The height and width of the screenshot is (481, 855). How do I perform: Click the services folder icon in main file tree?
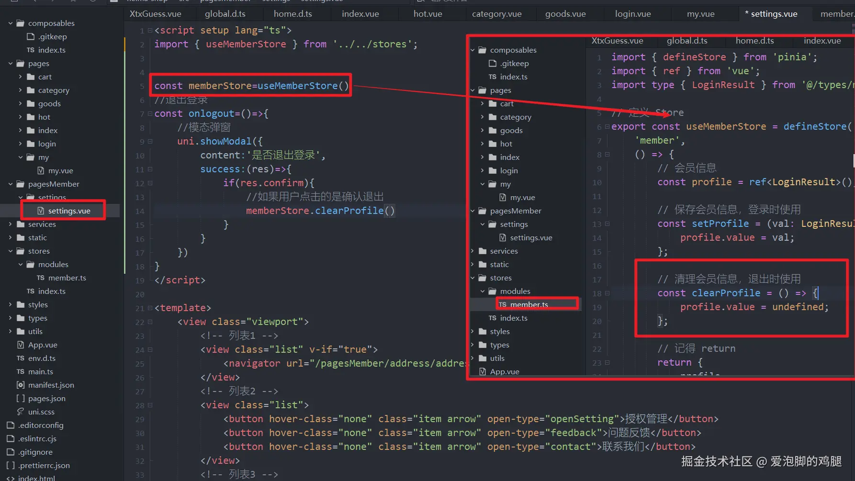[21, 224]
